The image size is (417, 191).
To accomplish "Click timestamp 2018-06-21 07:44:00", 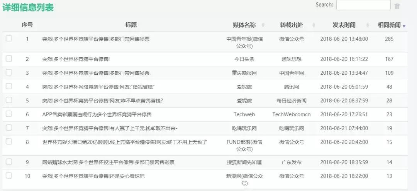I will click(x=344, y=128).
